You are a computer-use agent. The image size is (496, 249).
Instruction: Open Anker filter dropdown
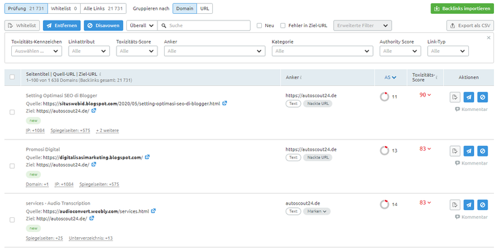214,51
